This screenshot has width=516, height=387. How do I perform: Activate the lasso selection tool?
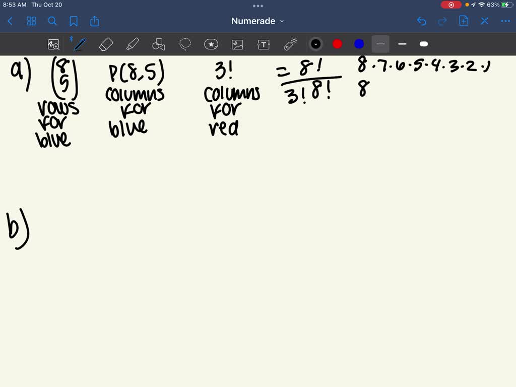click(x=185, y=44)
